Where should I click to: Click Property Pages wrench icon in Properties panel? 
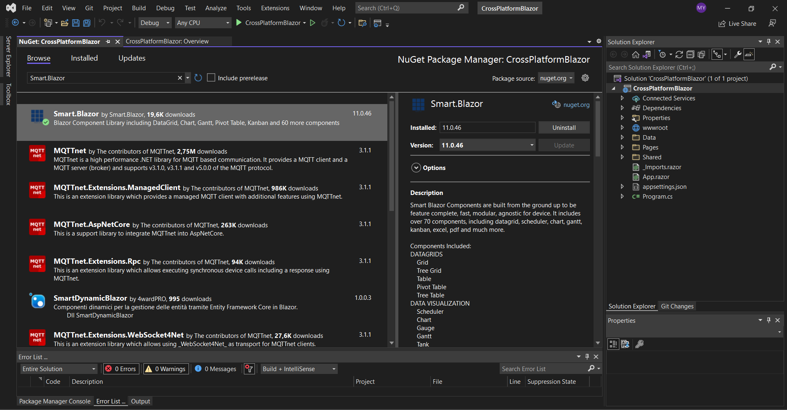coord(639,344)
